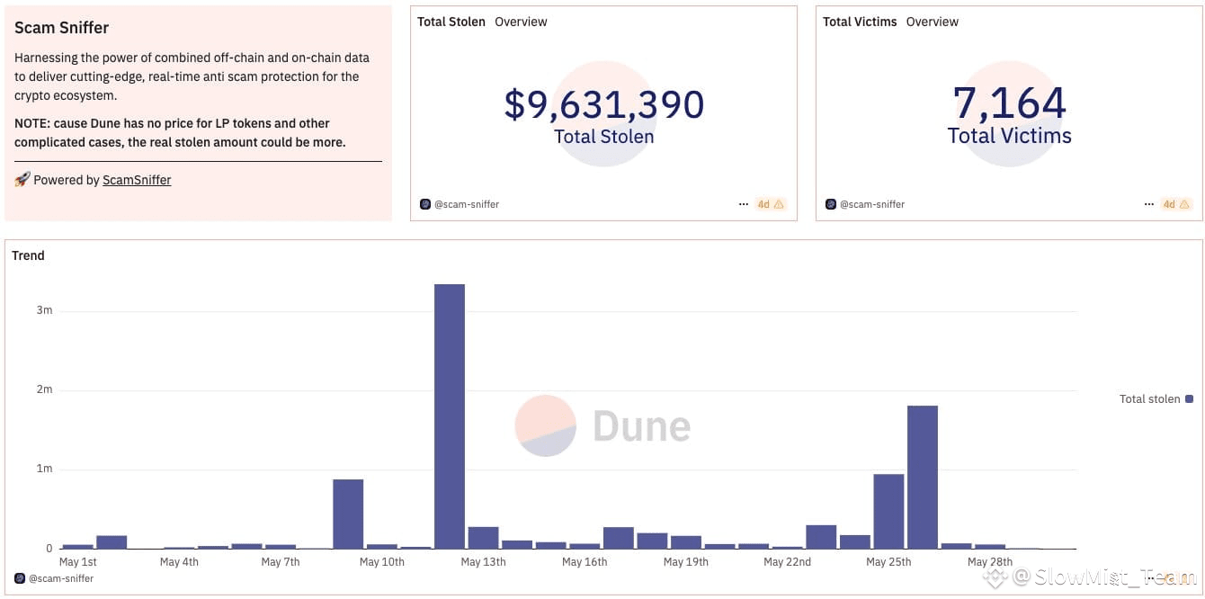Image resolution: width=1205 pixels, height=599 pixels.
Task: Click the May 28th axis label
Action: pos(990,562)
